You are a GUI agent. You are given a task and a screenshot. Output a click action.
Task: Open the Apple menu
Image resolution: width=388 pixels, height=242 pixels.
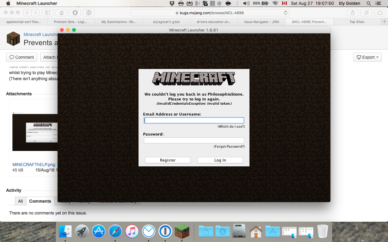[x=8, y=3]
